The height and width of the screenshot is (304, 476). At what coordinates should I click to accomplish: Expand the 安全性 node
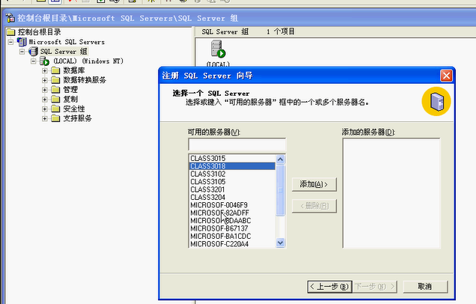(x=45, y=109)
